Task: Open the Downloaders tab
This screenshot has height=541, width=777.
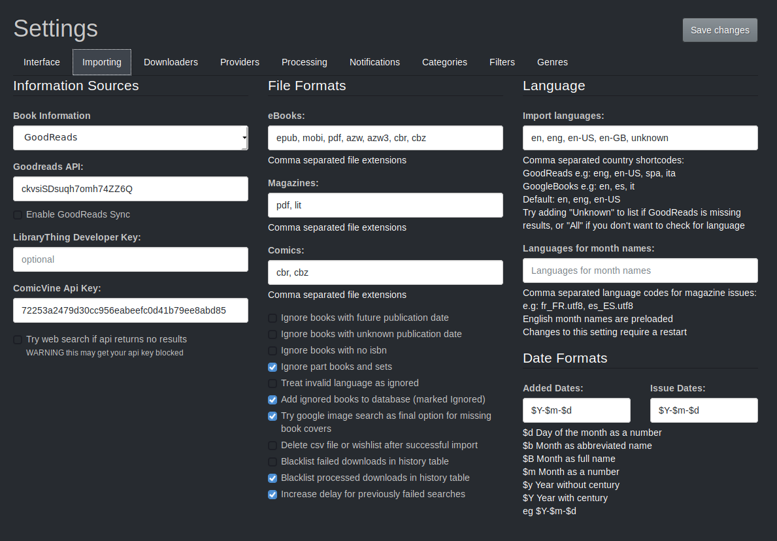Action: pyautogui.click(x=171, y=63)
